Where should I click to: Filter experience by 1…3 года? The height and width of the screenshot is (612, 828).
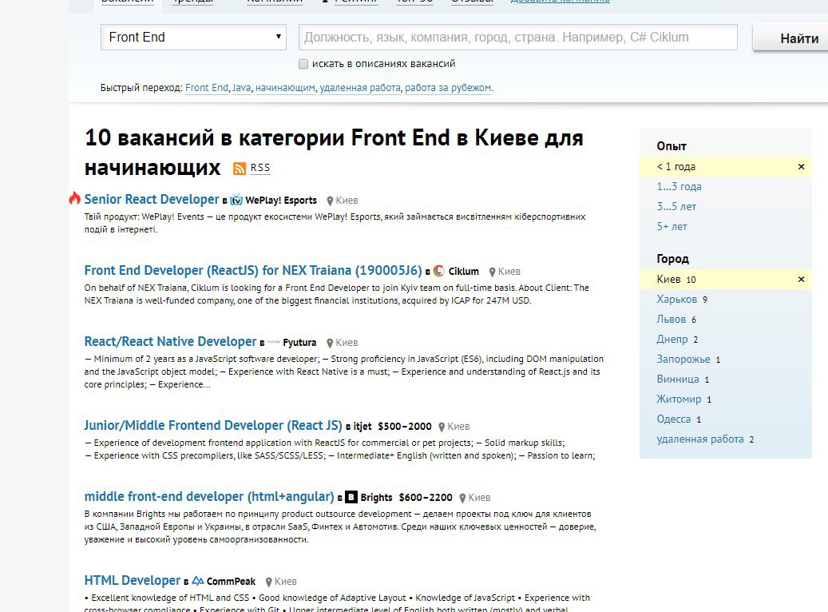click(679, 187)
